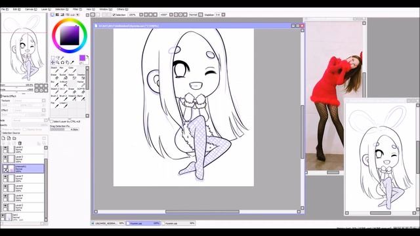Choose the Airbrush tool
Screen dimensions: 420x236
click(63, 83)
